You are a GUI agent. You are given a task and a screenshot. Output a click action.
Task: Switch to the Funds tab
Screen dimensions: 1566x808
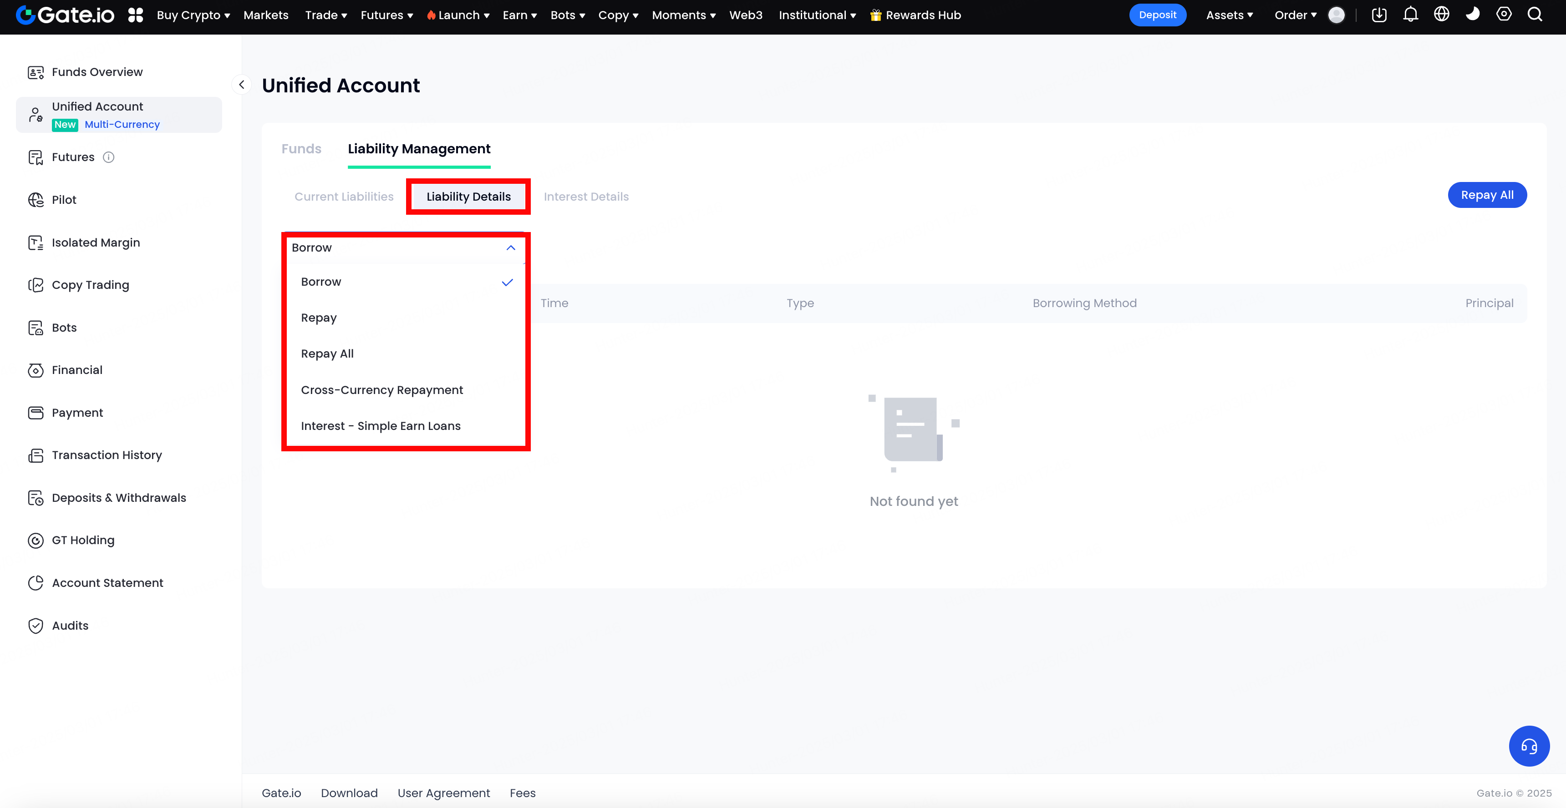[x=301, y=149]
